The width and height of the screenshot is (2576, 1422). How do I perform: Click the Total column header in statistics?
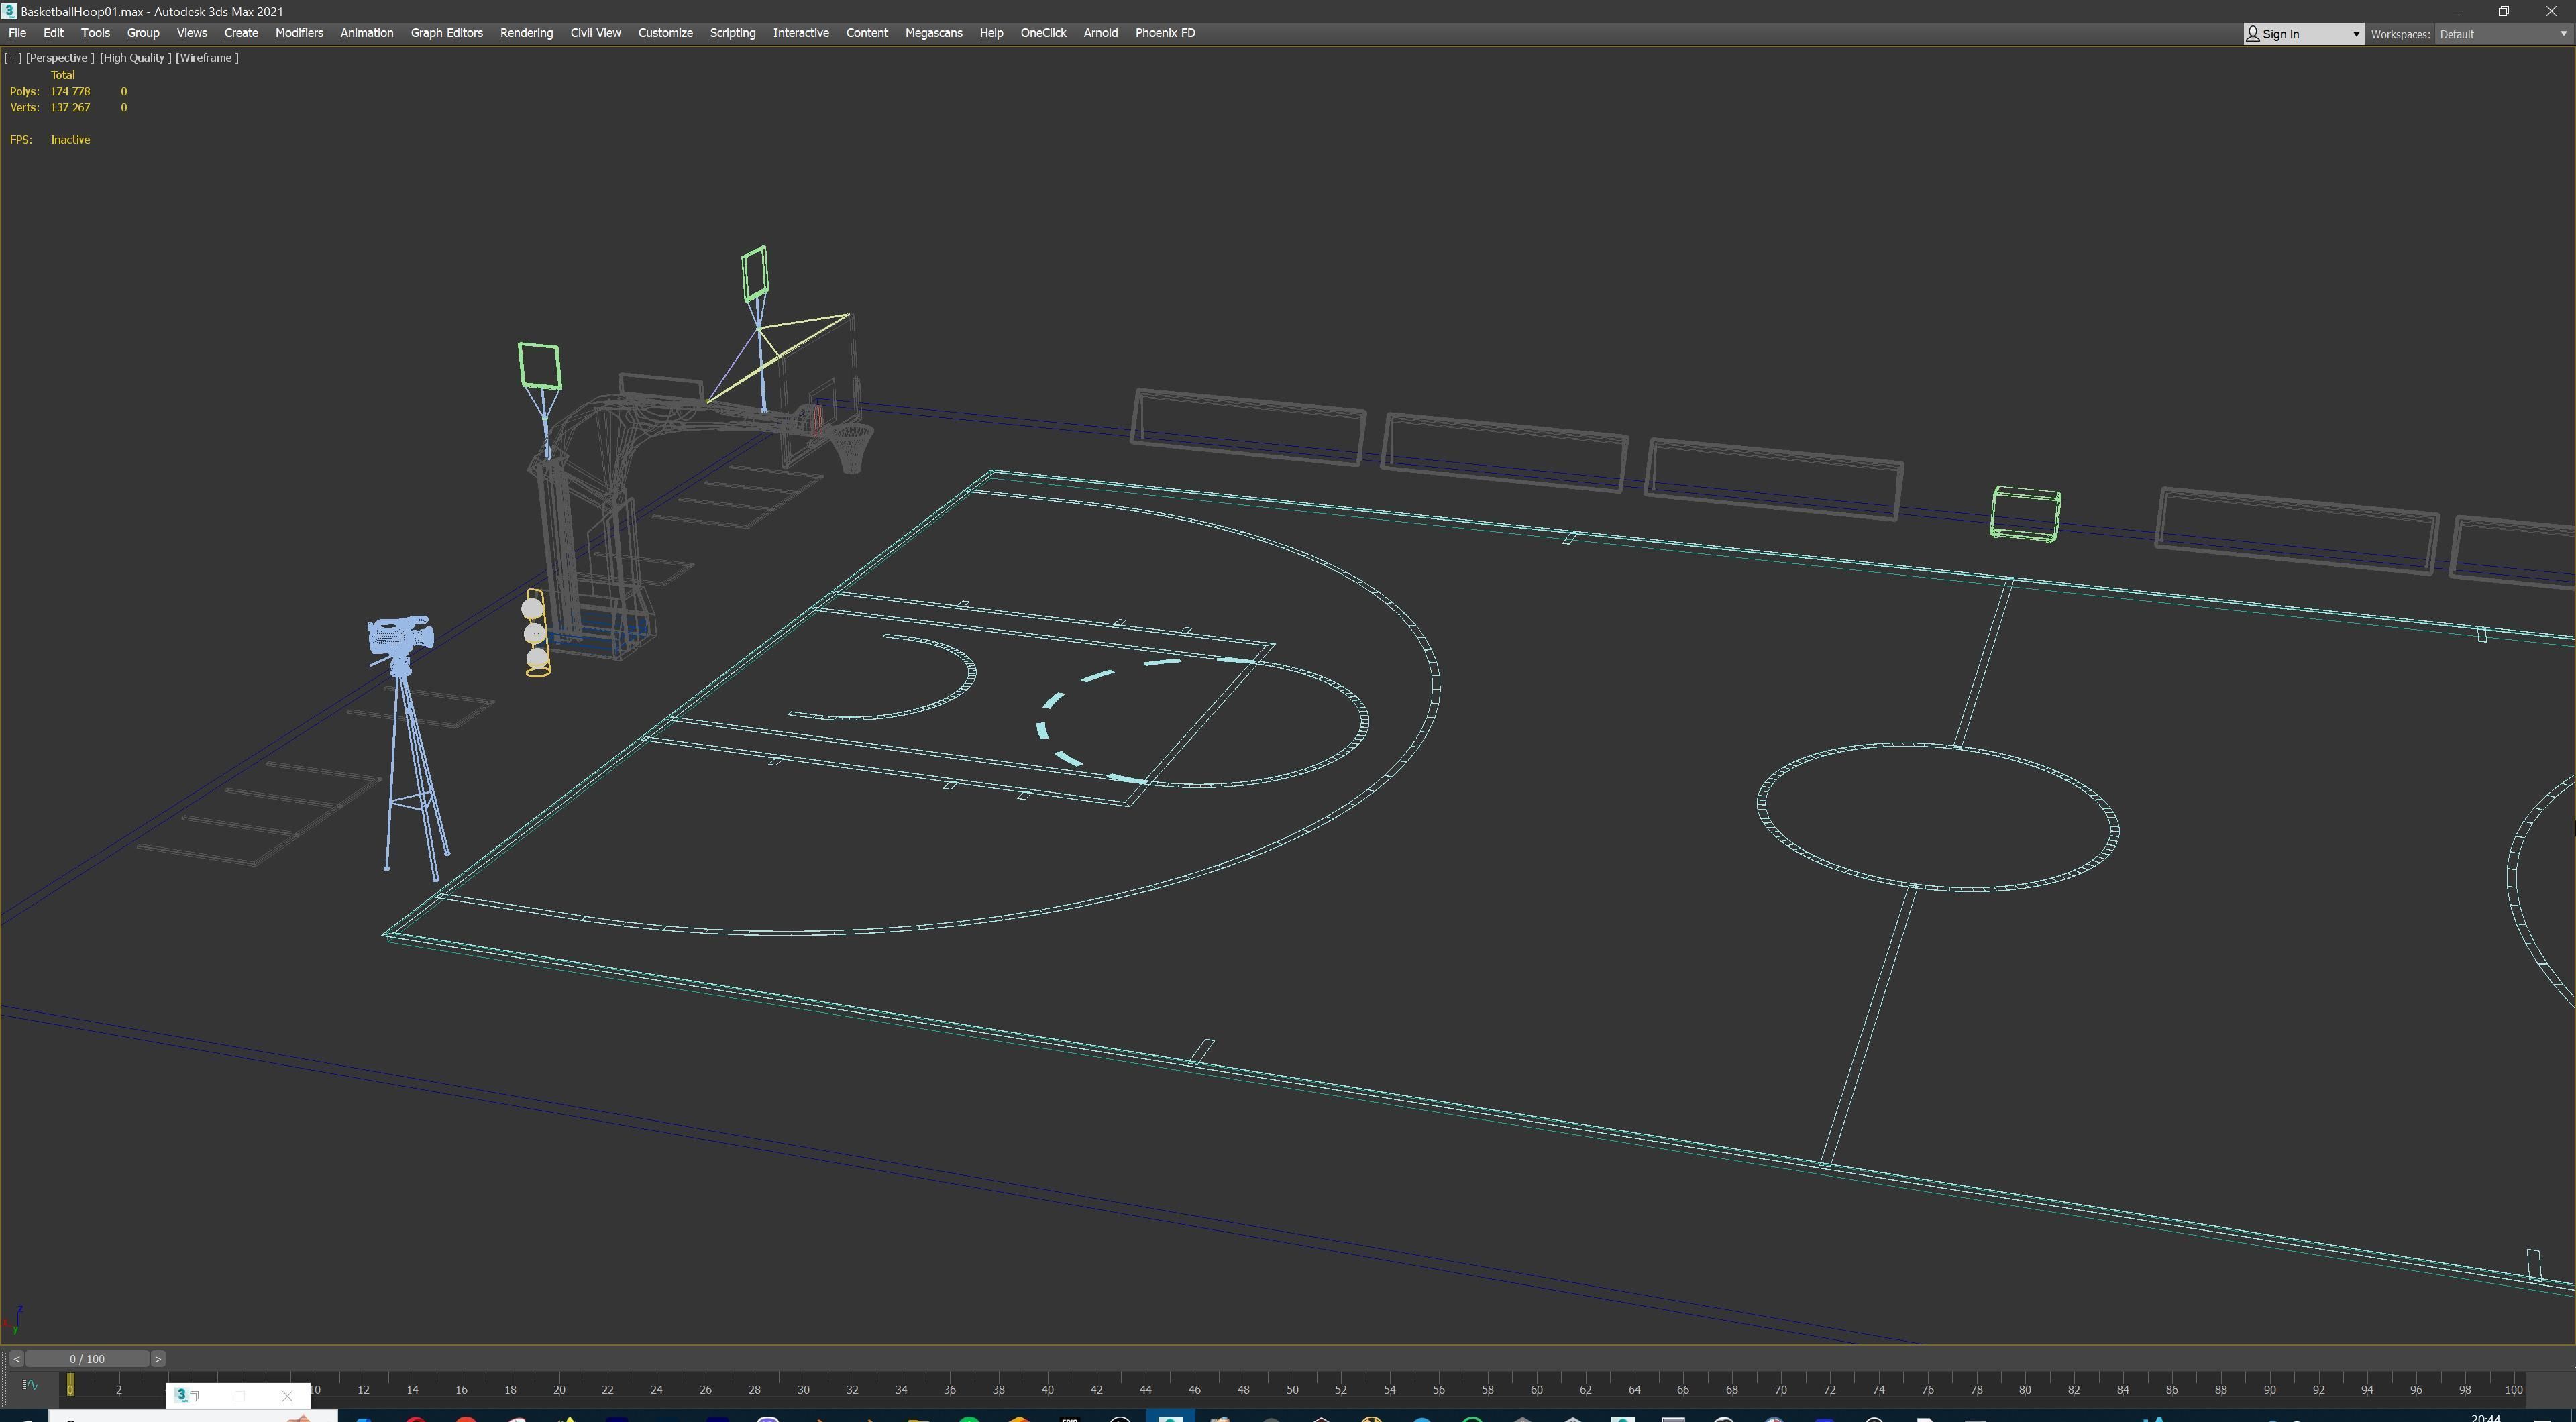click(x=63, y=75)
